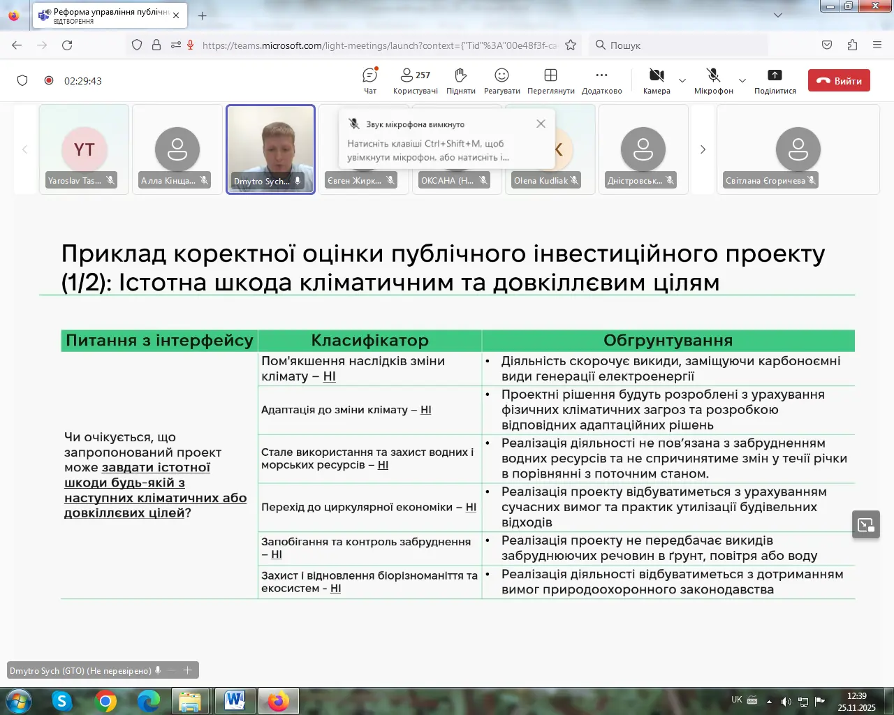Screen dimensions: 894x715
Task: Unmute with the Мікрофон toggle
Action: point(713,80)
